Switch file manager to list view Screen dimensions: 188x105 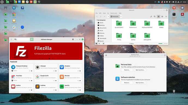(162, 17)
